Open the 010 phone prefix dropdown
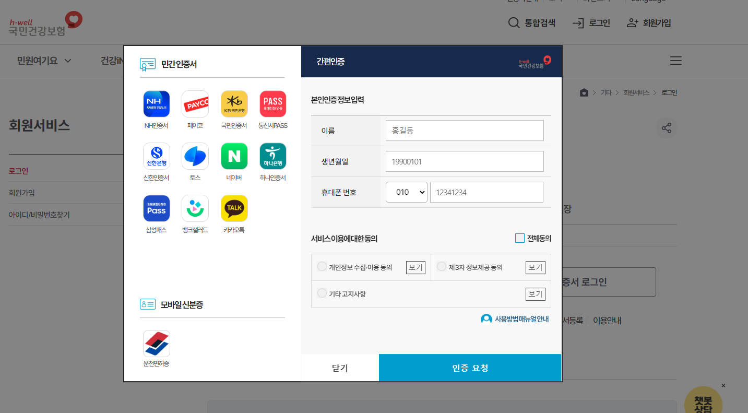Viewport: 748px width, 413px height. point(407,192)
